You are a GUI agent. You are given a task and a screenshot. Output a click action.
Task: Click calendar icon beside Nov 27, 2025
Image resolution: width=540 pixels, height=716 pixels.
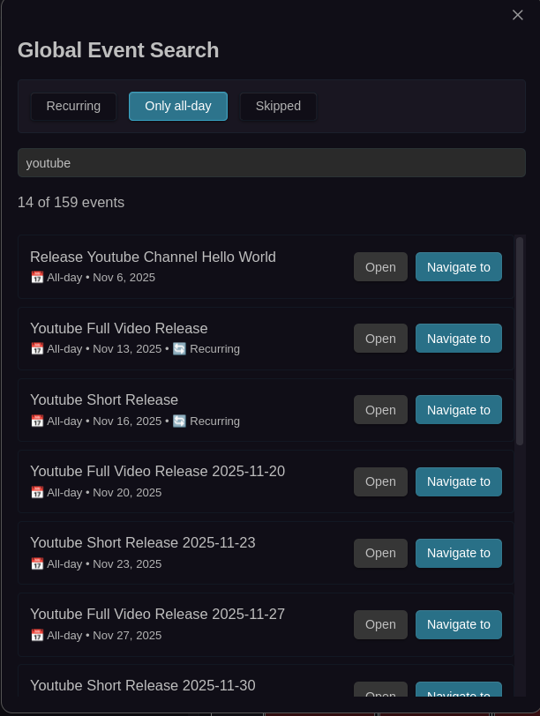click(37, 635)
